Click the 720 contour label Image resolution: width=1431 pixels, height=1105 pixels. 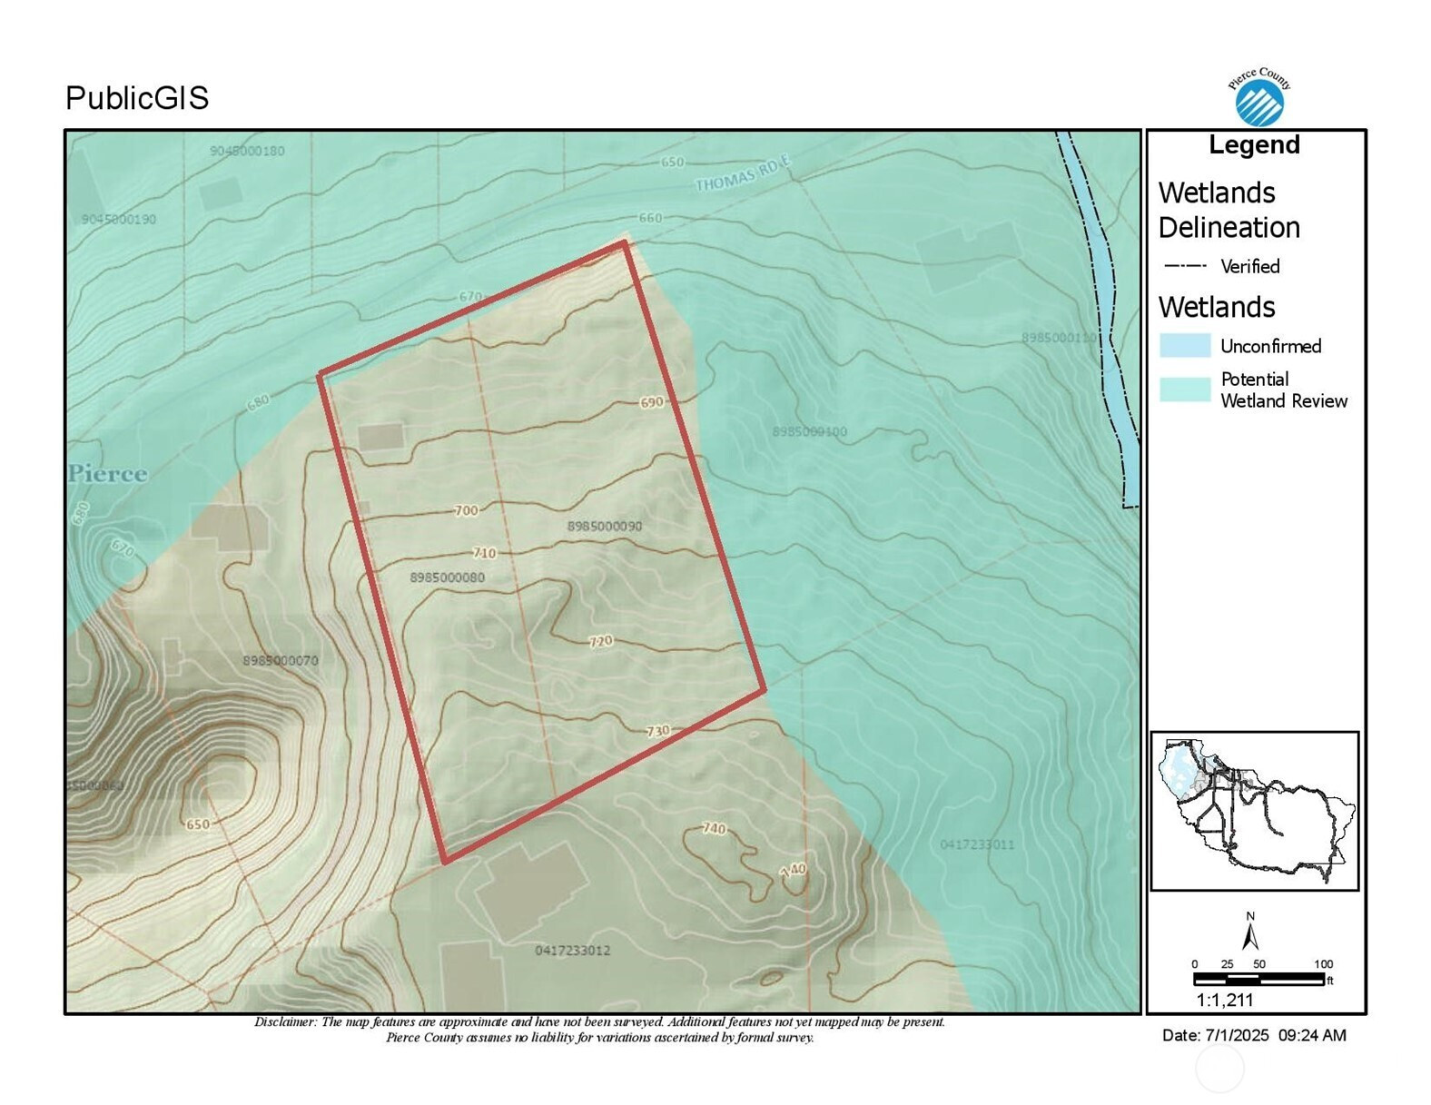pos(601,641)
